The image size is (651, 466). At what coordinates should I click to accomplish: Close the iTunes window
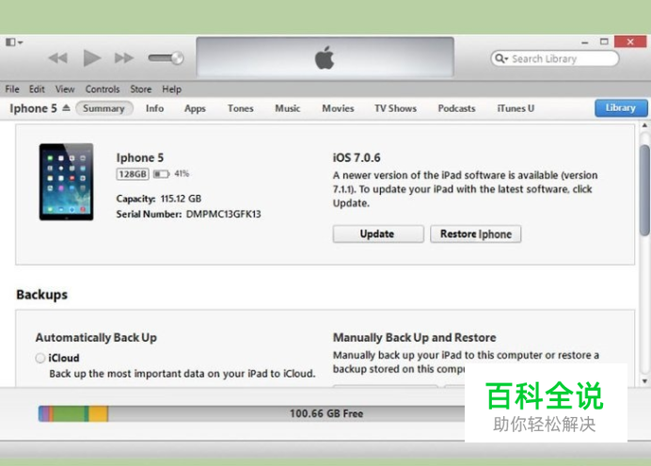(x=630, y=41)
